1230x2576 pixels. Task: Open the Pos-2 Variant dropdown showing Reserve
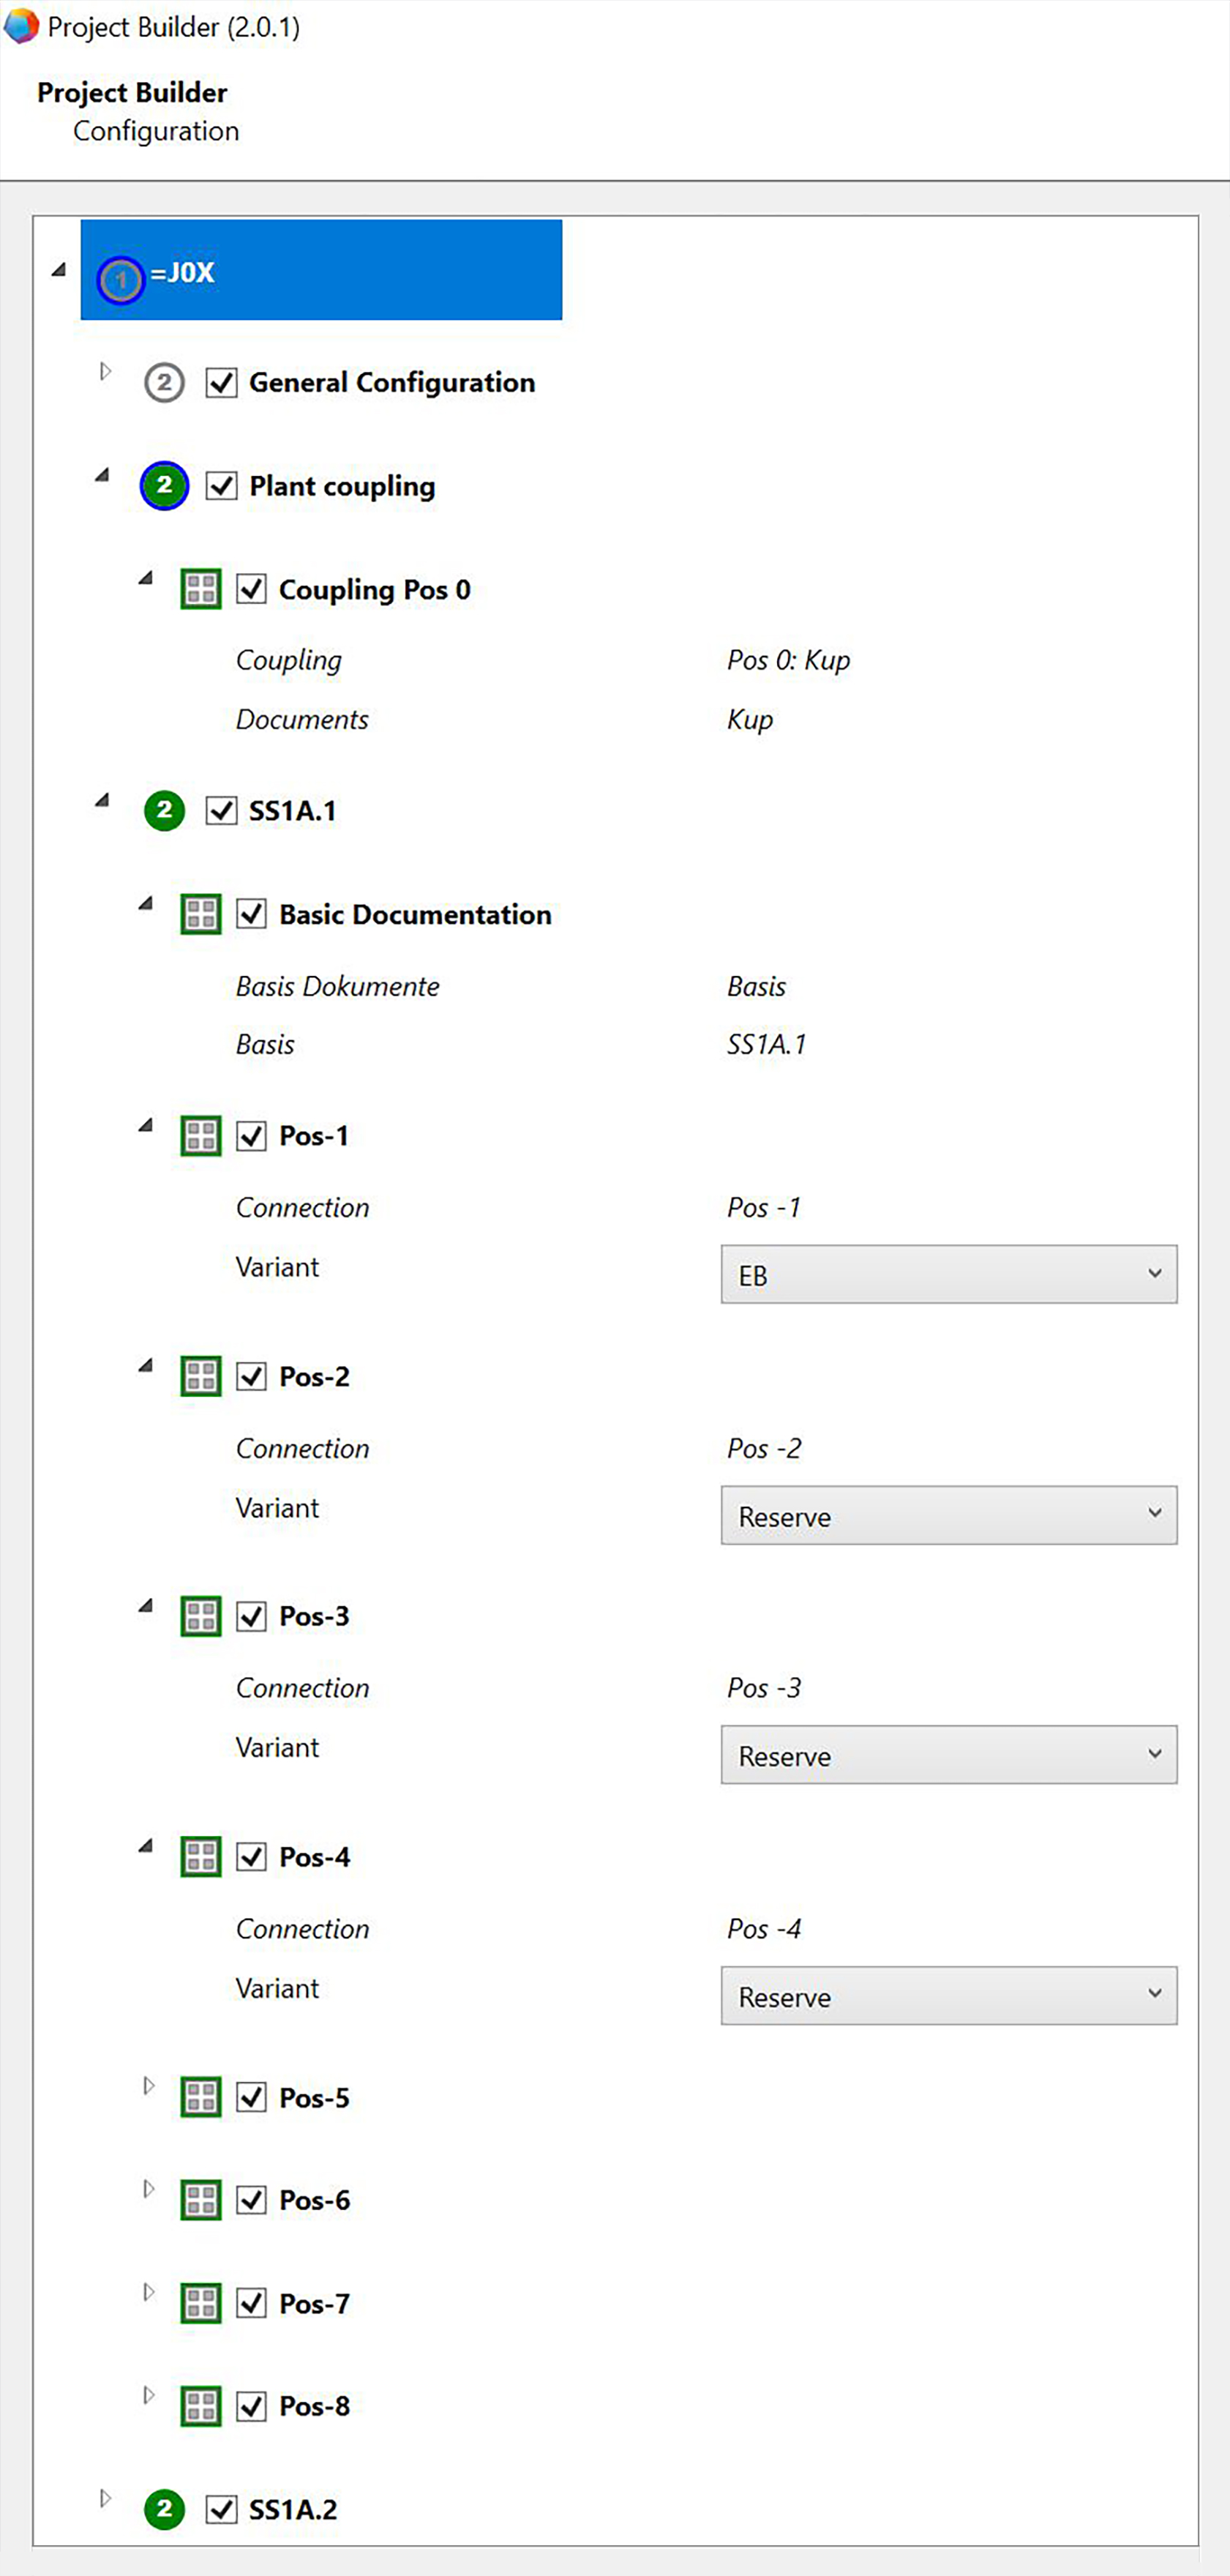pyautogui.click(x=948, y=1516)
